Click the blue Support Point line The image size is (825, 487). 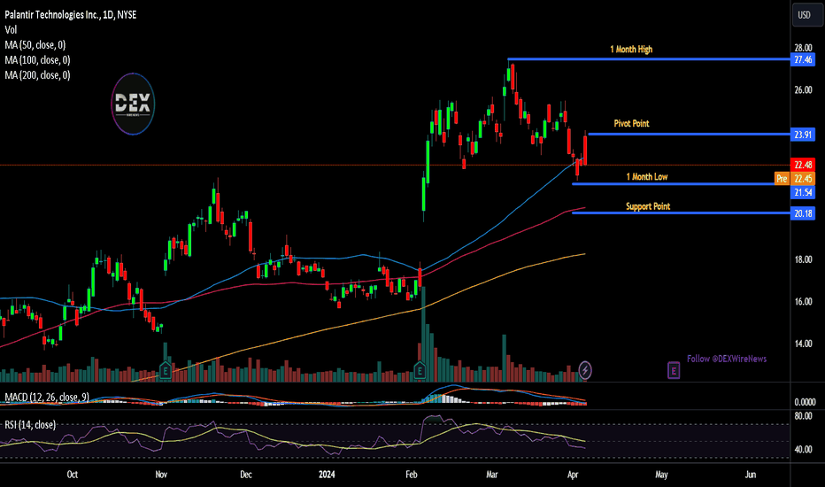pos(681,213)
